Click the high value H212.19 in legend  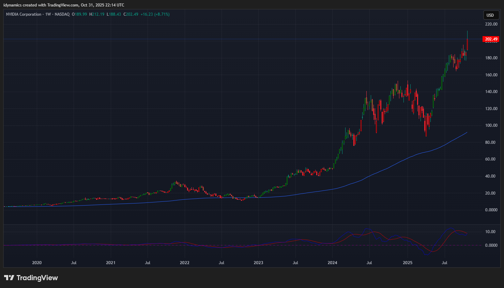pyautogui.click(x=97, y=14)
